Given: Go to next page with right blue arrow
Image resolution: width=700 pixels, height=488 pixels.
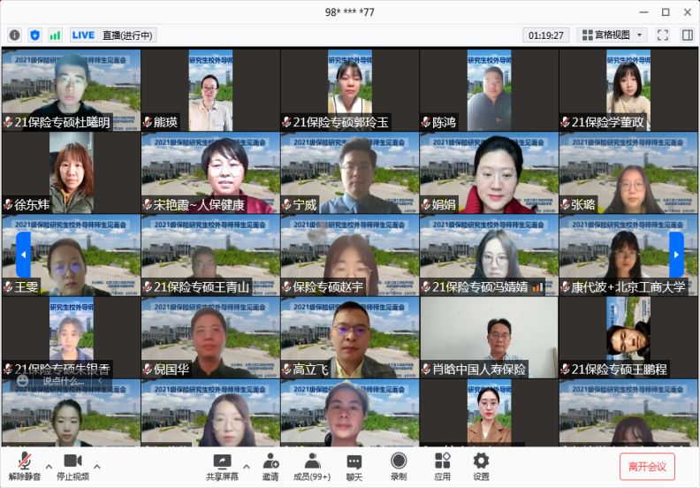Looking at the screenshot, I should (x=676, y=255).
